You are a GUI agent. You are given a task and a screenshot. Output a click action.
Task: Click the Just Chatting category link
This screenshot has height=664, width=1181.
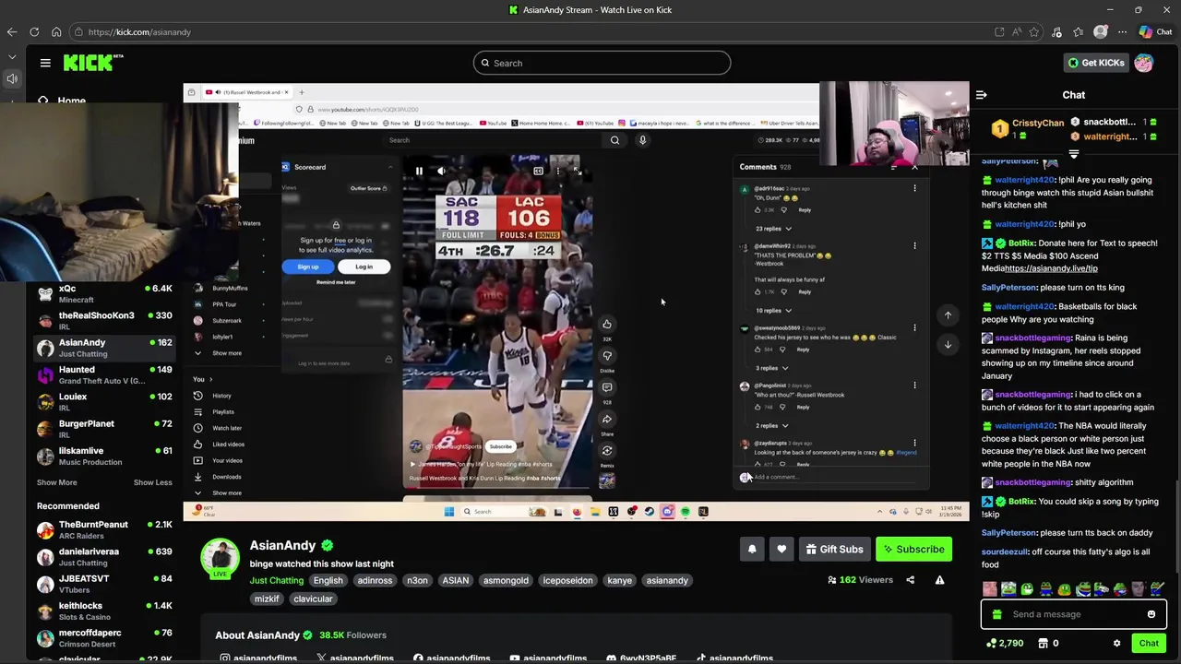point(276,580)
